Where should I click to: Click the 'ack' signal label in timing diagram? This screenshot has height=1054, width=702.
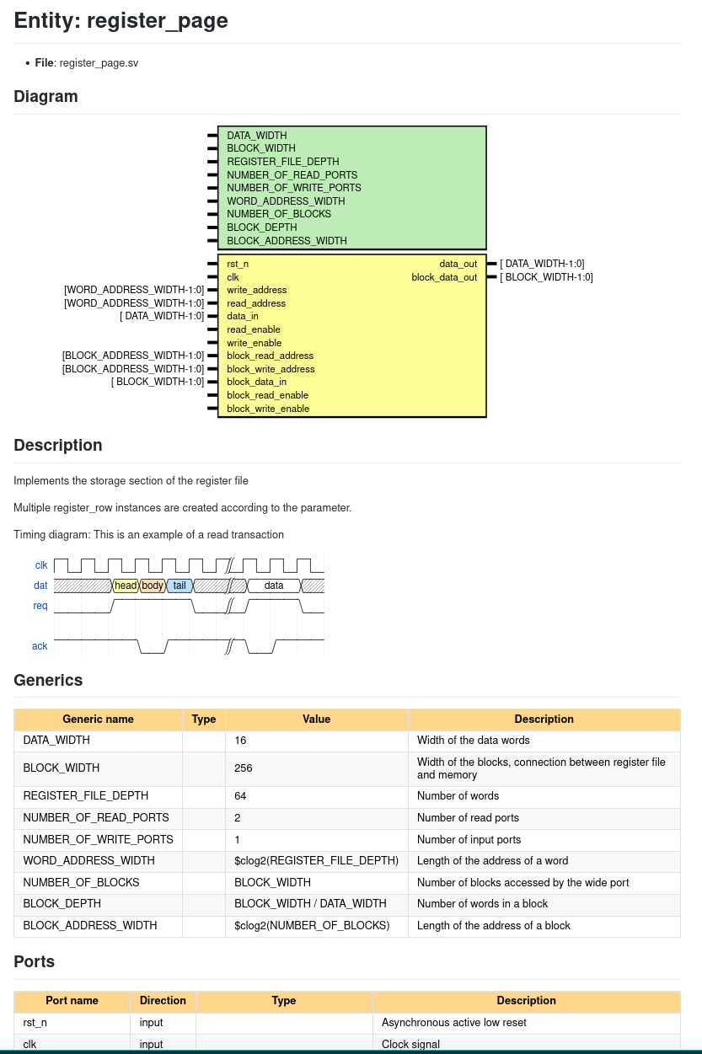point(40,646)
